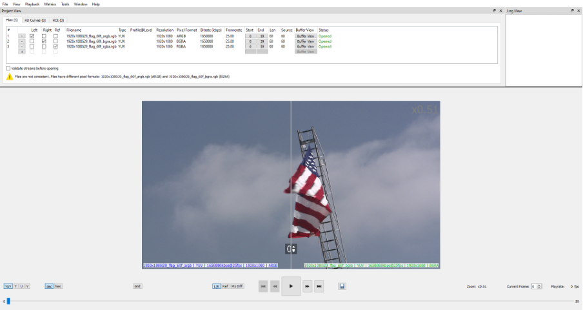Open Buffer View for the rgba file
583x310 pixels.
(306, 46)
